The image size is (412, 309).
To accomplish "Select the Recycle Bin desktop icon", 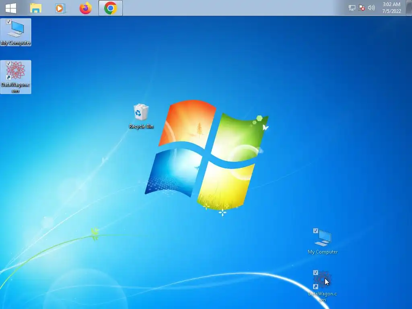I will [141, 116].
